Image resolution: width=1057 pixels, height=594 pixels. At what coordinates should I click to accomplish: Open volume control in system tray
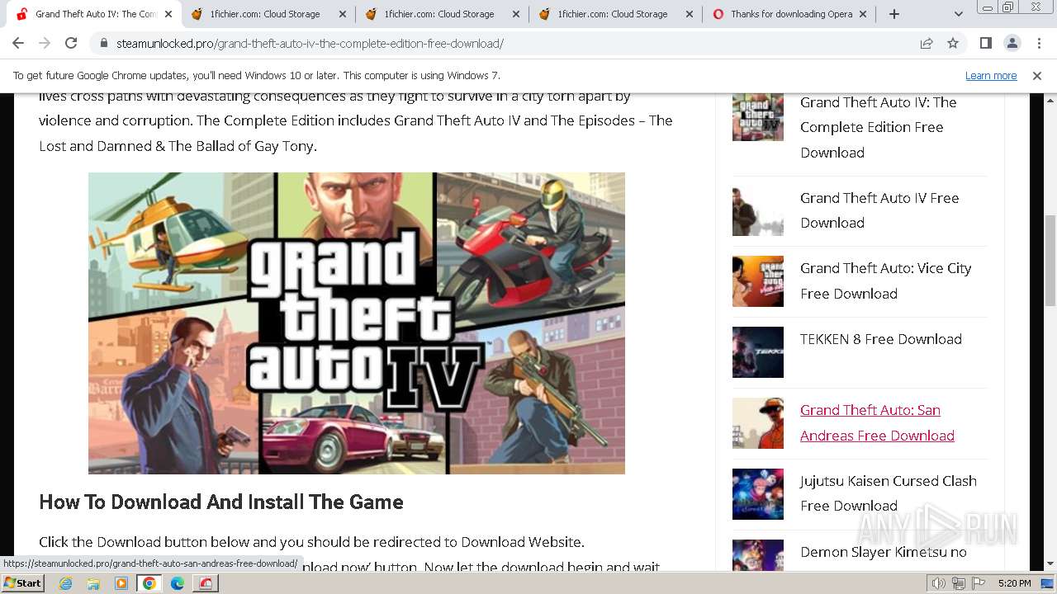pyautogui.click(x=938, y=583)
